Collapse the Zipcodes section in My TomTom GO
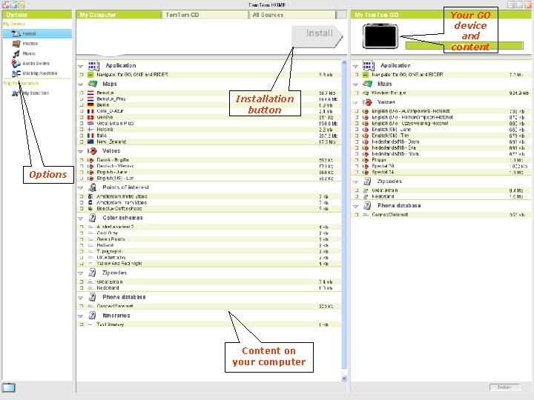The image size is (534, 400). pos(355,182)
